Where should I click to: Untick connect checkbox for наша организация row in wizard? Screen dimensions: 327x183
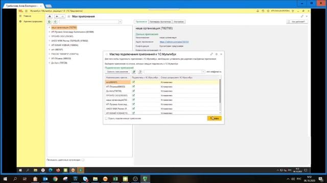(133, 100)
